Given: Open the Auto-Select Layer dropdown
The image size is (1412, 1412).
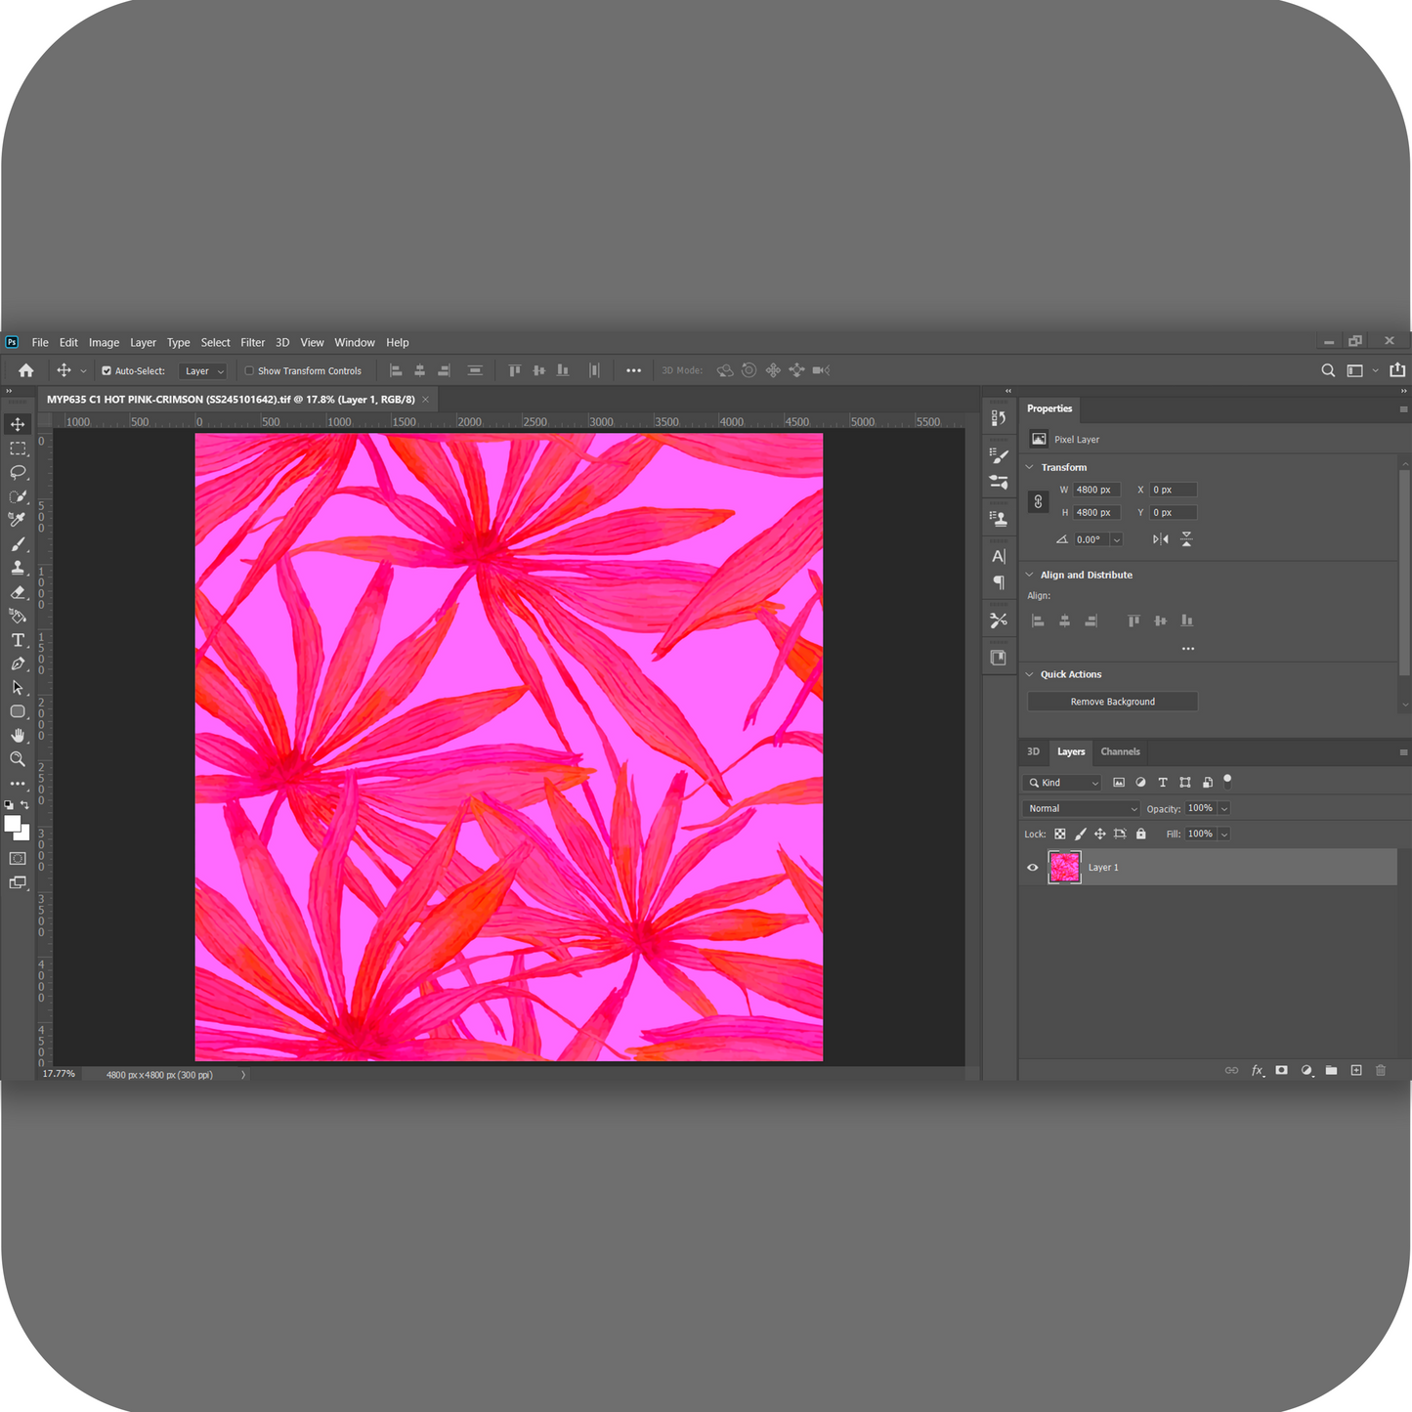Looking at the screenshot, I should click(x=203, y=371).
